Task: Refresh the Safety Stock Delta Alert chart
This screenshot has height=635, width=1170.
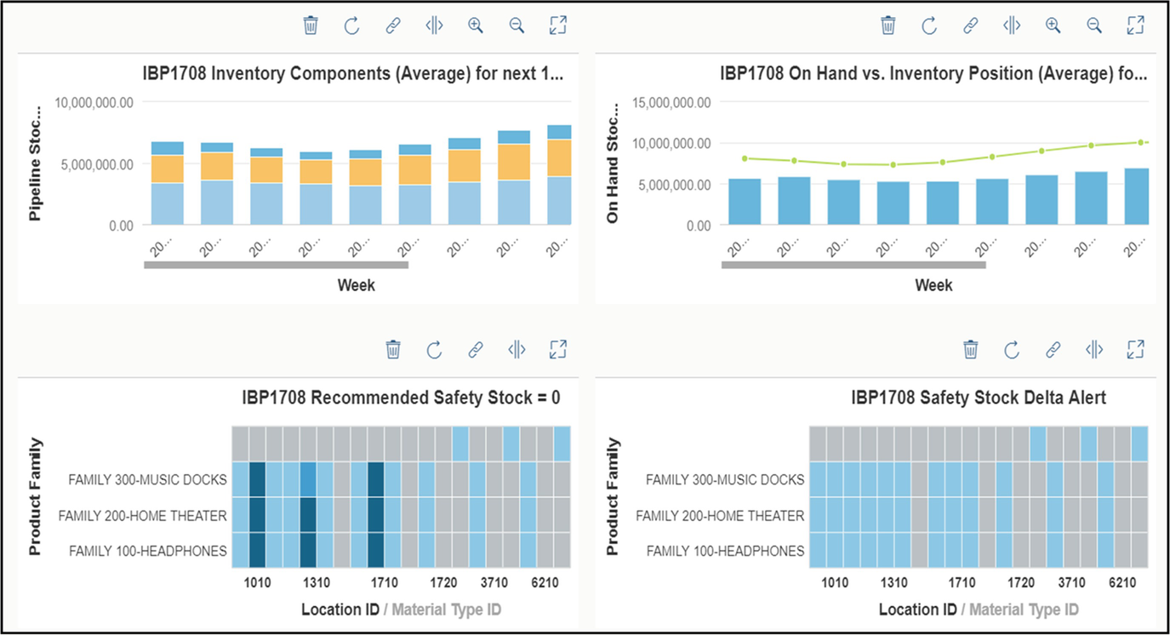Action: click(x=1012, y=349)
